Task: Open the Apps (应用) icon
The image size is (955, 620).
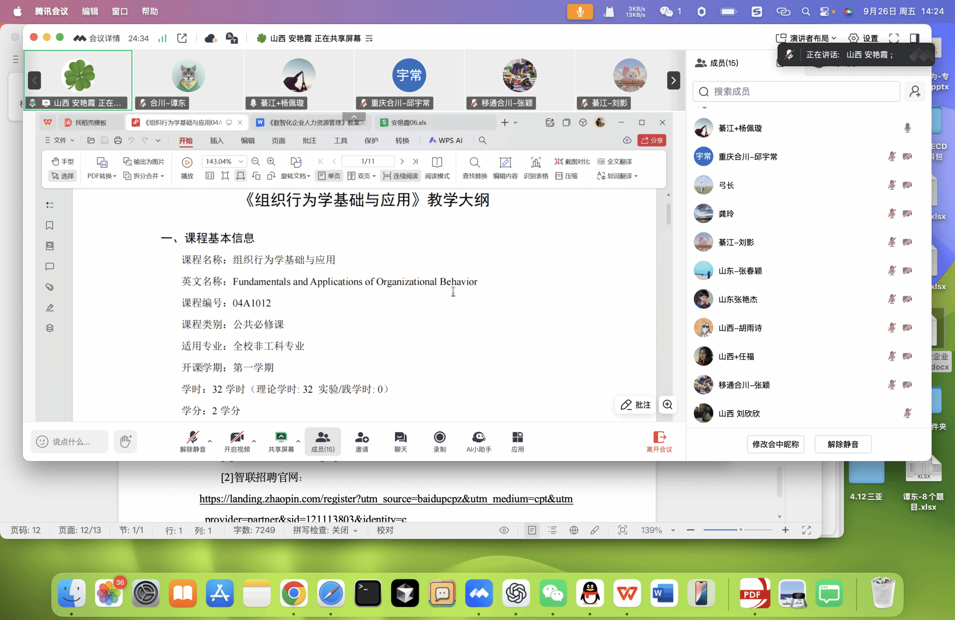Action: (x=518, y=437)
